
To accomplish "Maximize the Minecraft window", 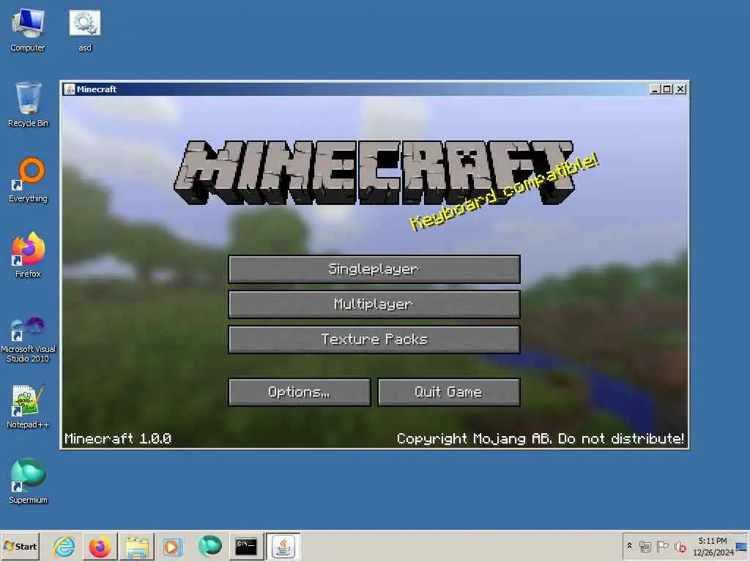I will pos(667,89).
